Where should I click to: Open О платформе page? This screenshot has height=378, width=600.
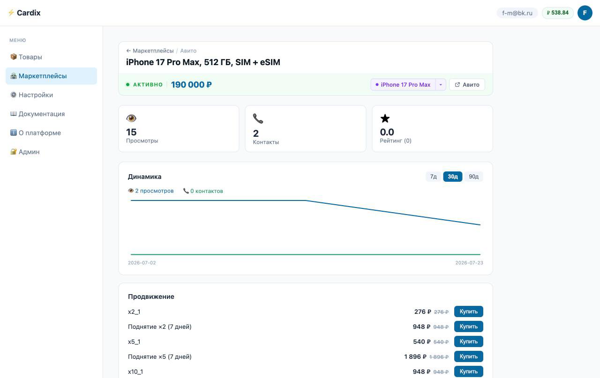click(x=52, y=133)
